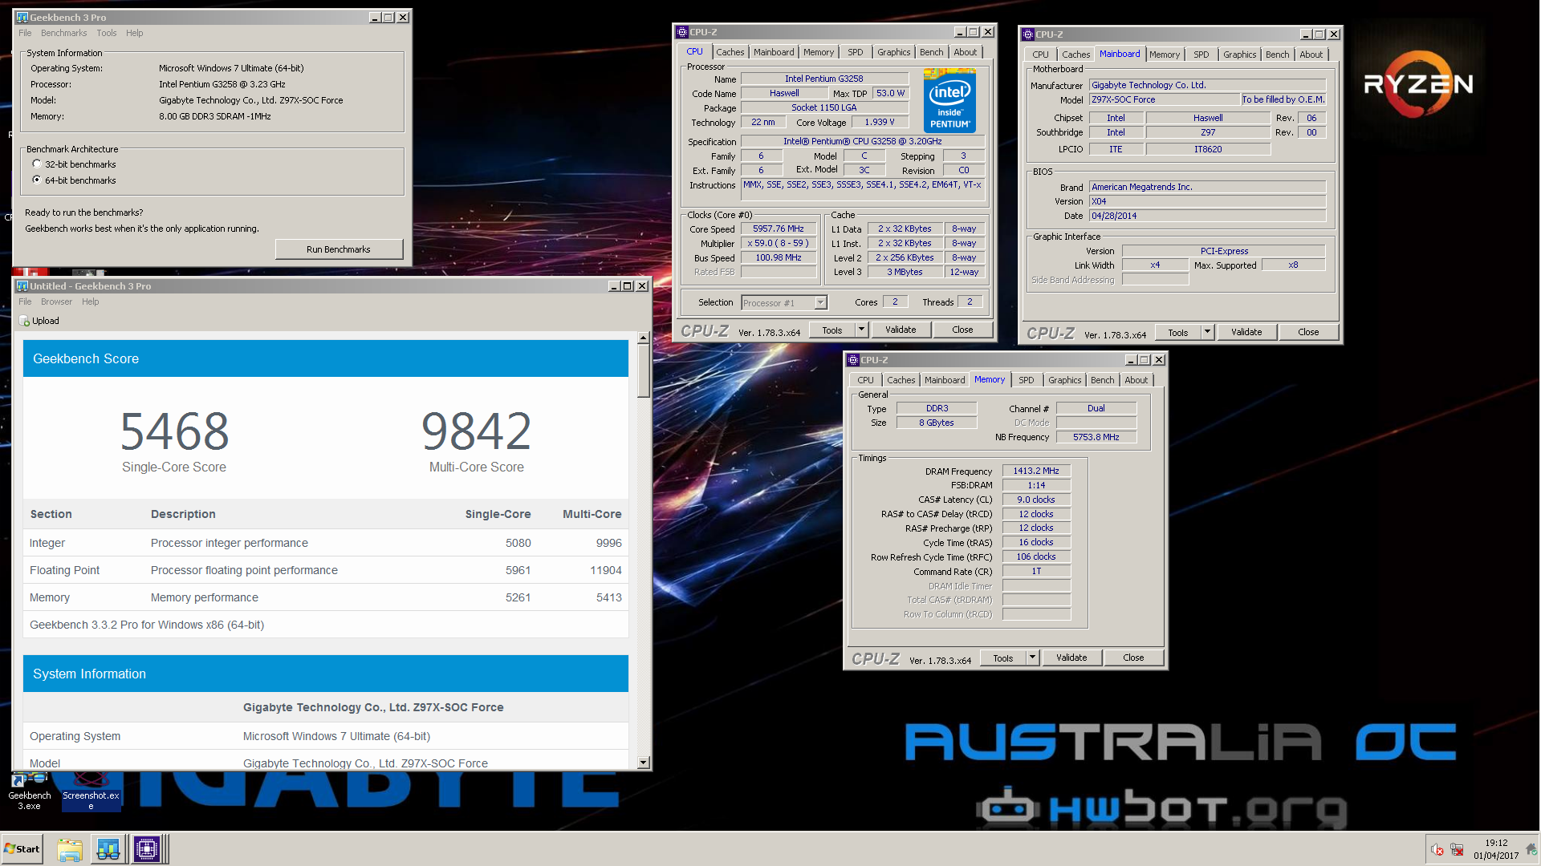The width and height of the screenshot is (1541, 866).
Task: Select 64-bit benchmarks option
Action: [x=37, y=180]
